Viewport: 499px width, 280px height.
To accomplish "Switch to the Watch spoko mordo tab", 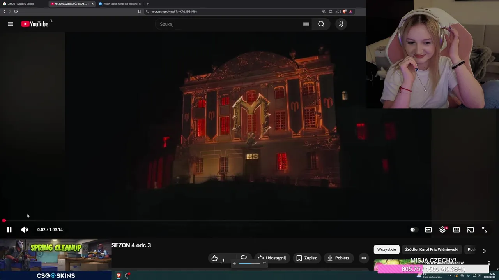I will (x=120, y=4).
